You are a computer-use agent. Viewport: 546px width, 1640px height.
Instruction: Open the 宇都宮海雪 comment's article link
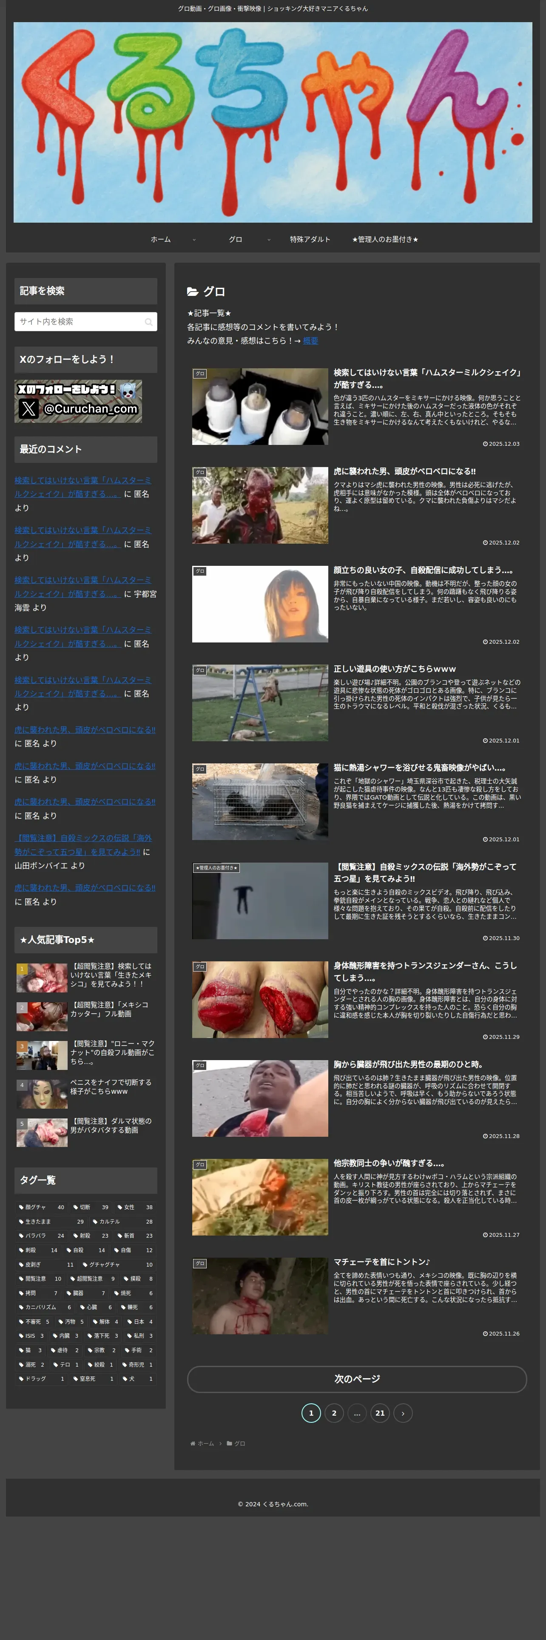pos(82,586)
